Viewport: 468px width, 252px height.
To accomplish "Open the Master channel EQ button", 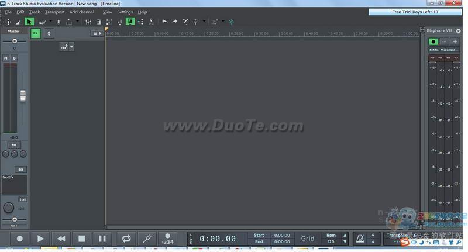I will (13, 145).
